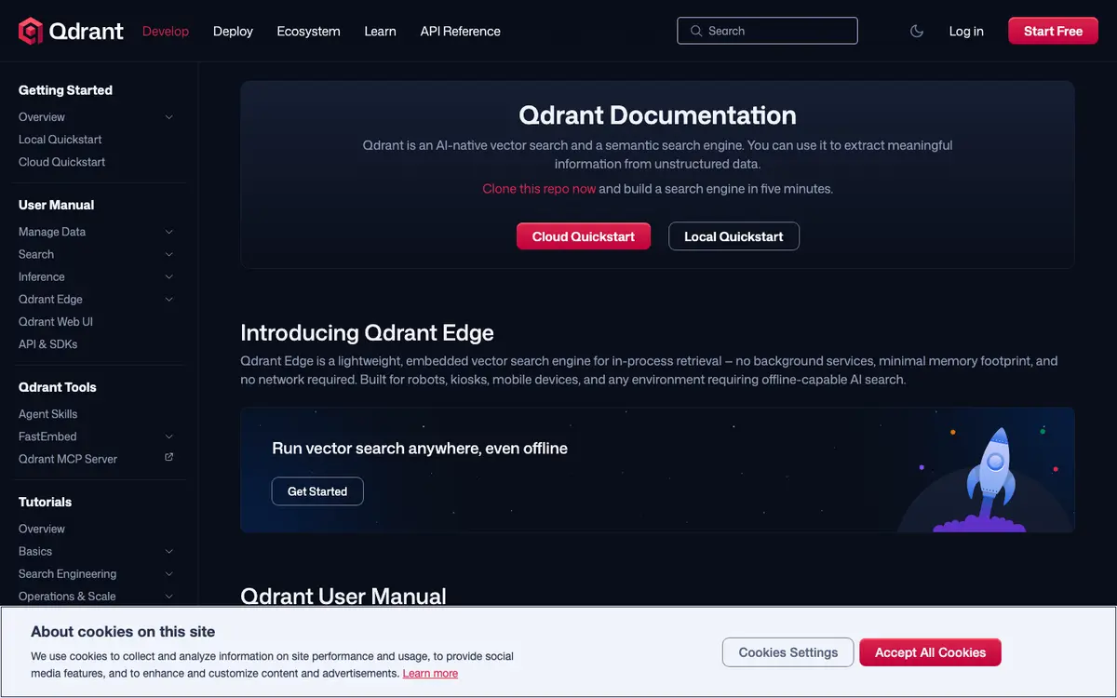Open Local Quickstart in sidebar
1117x698 pixels.
point(61,140)
